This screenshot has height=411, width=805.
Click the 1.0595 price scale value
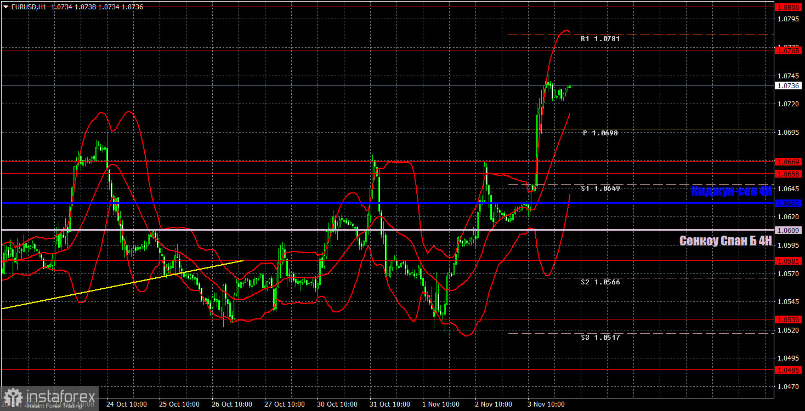(789, 245)
